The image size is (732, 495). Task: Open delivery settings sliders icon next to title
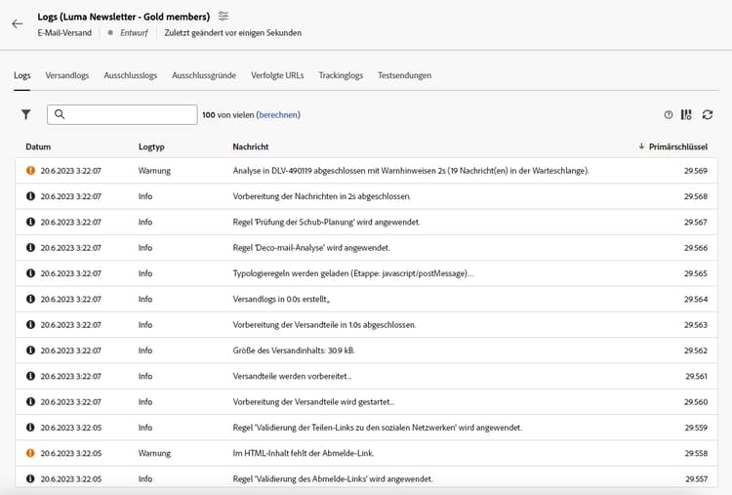tap(224, 17)
